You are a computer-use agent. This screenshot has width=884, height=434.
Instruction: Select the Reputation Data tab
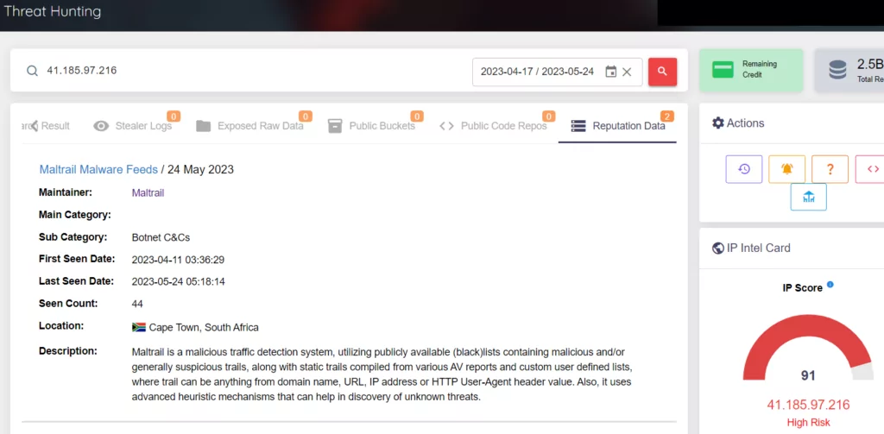tap(618, 126)
